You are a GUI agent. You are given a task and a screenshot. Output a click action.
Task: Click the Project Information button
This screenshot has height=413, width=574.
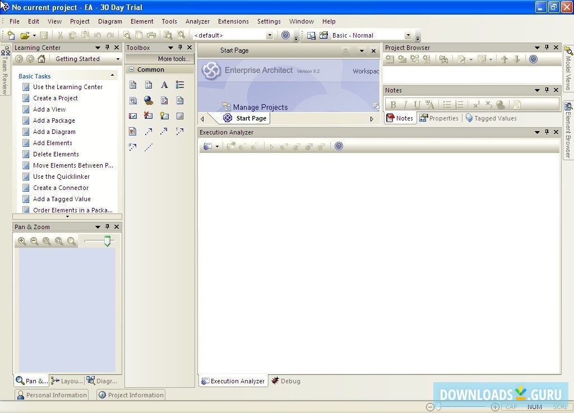tap(131, 395)
